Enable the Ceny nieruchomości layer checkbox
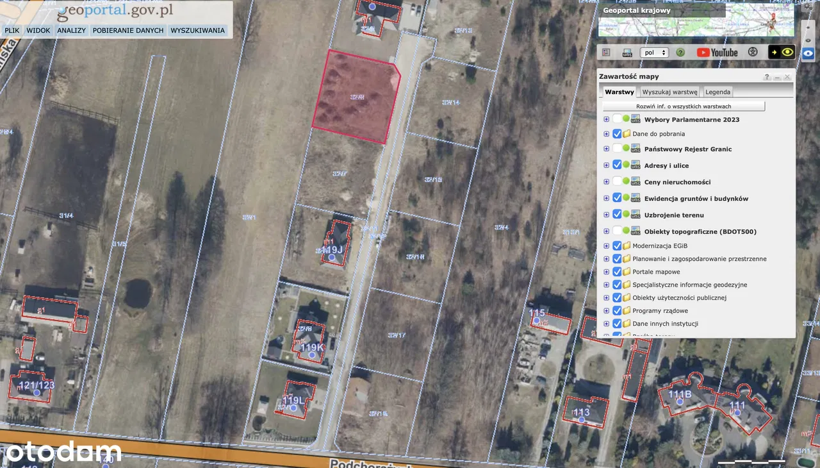Image resolution: width=820 pixels, height=468 pixels. (617, 182)
